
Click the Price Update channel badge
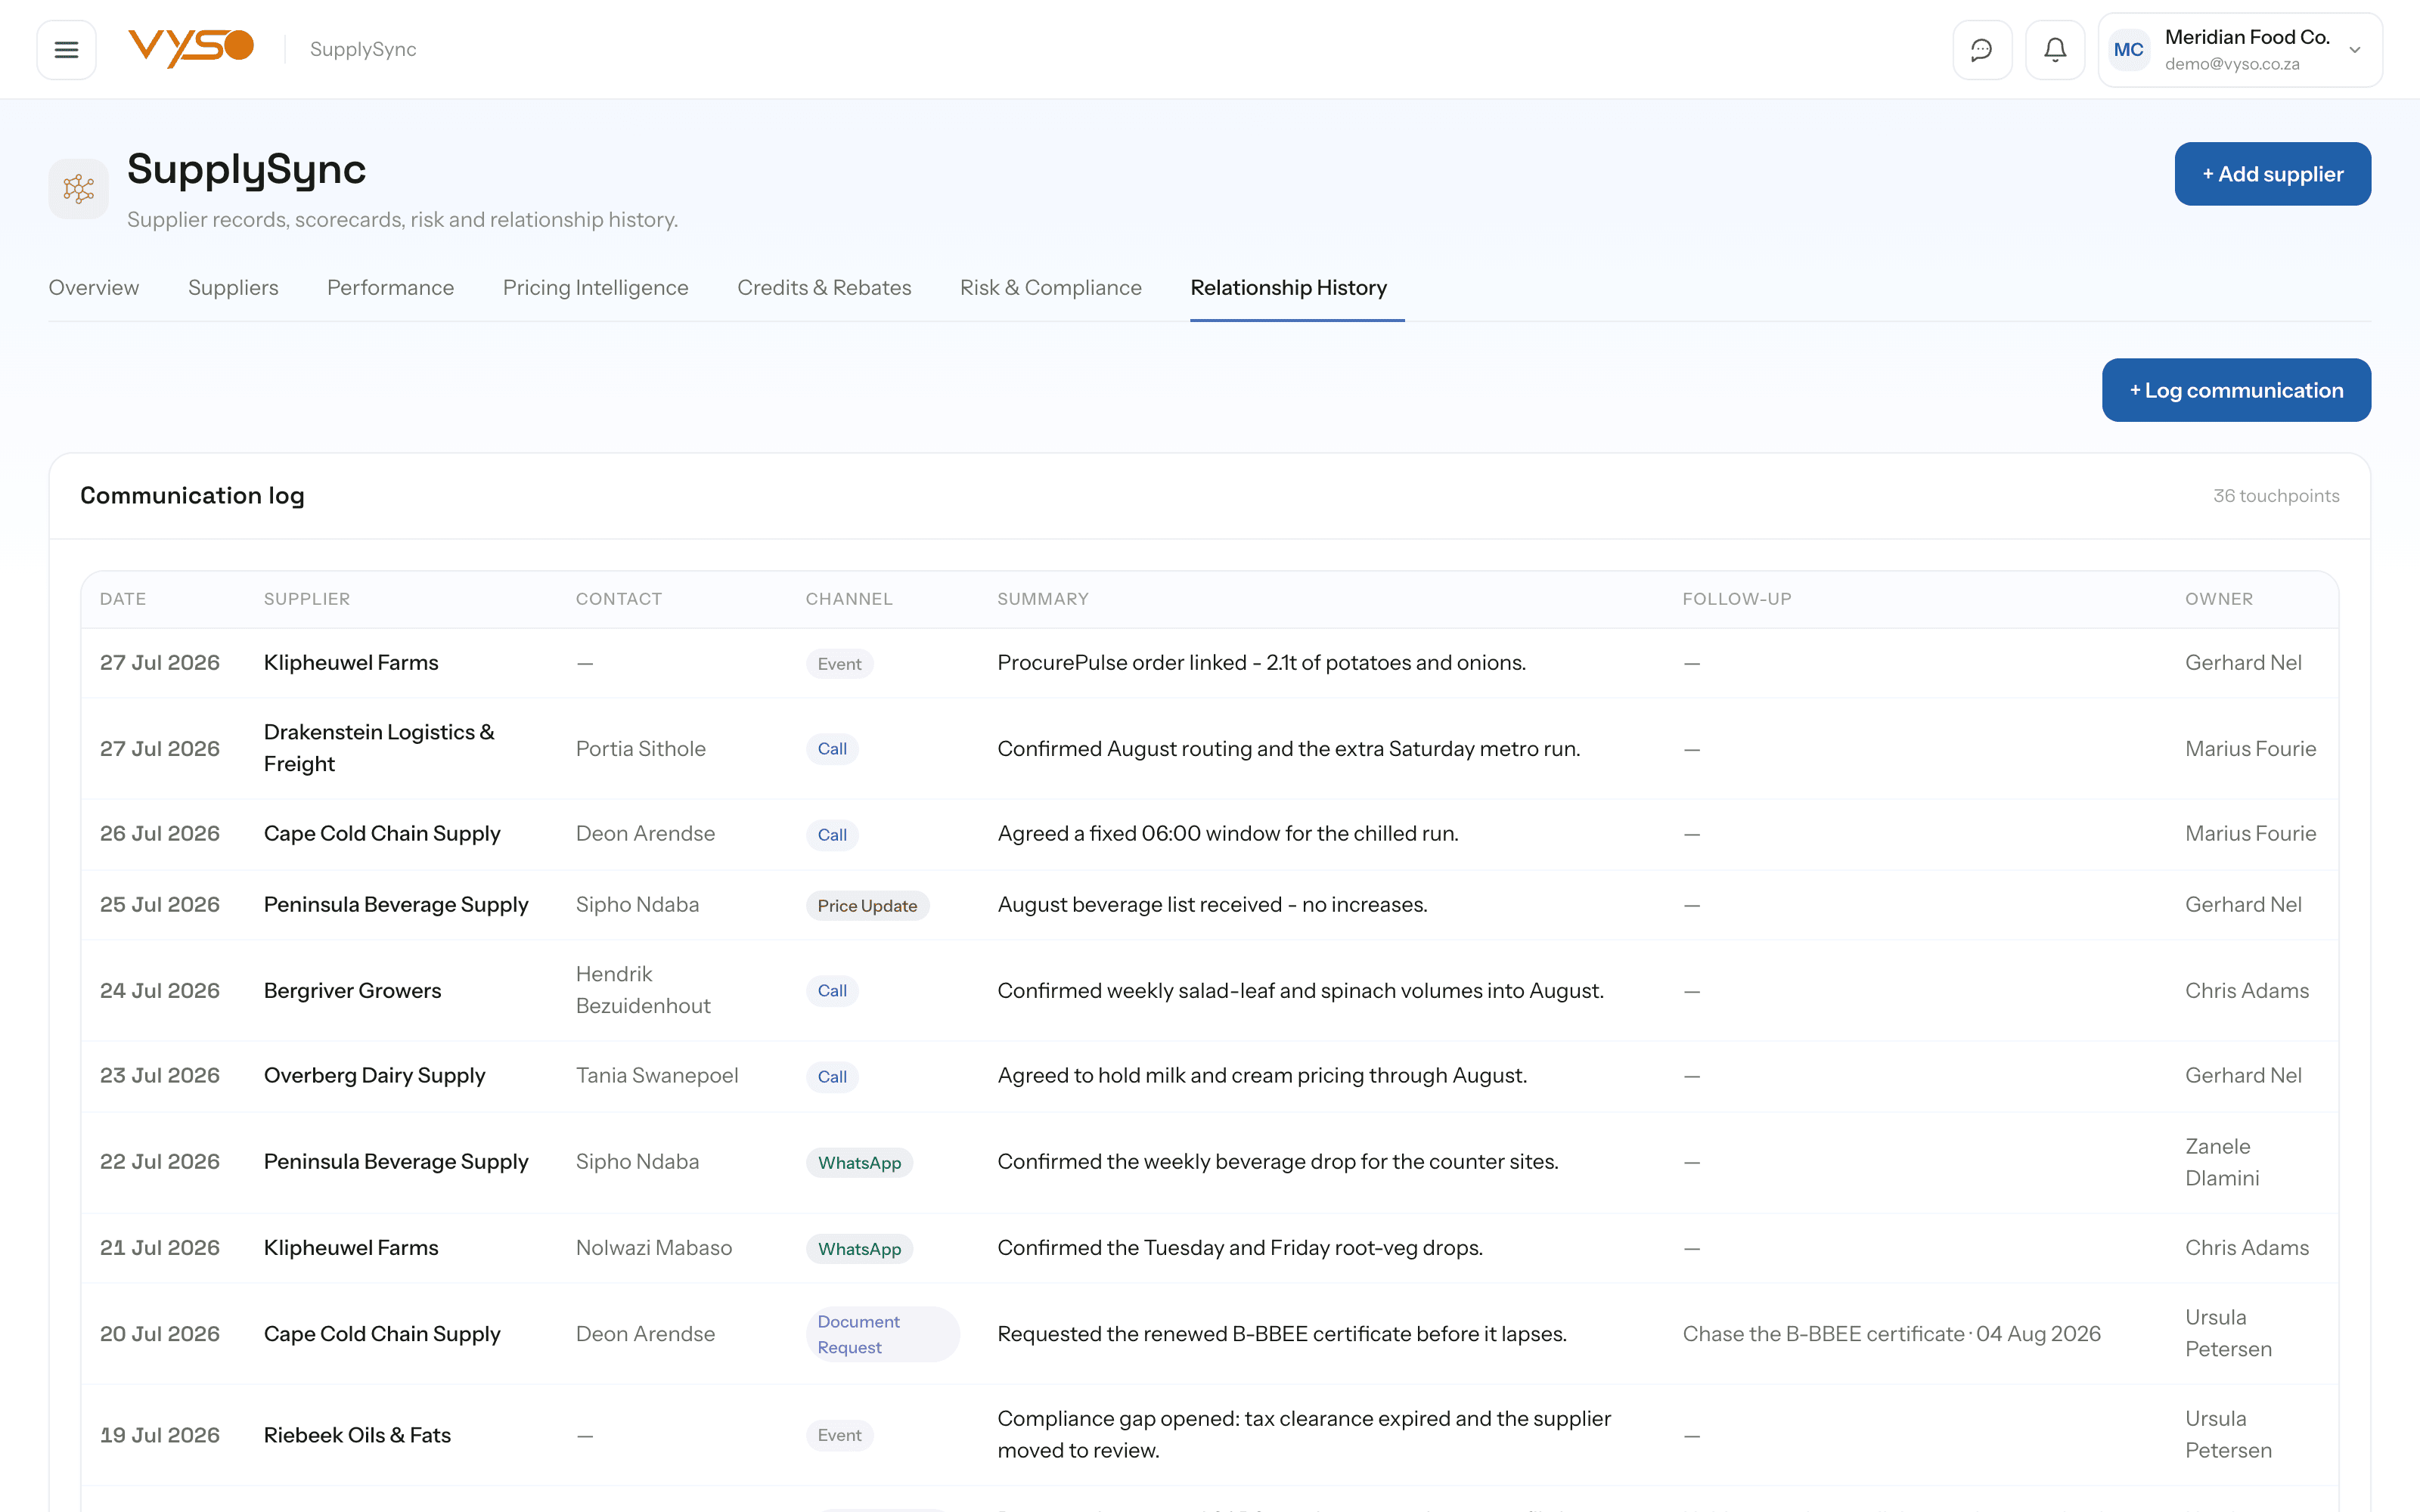tap(867, 906)
